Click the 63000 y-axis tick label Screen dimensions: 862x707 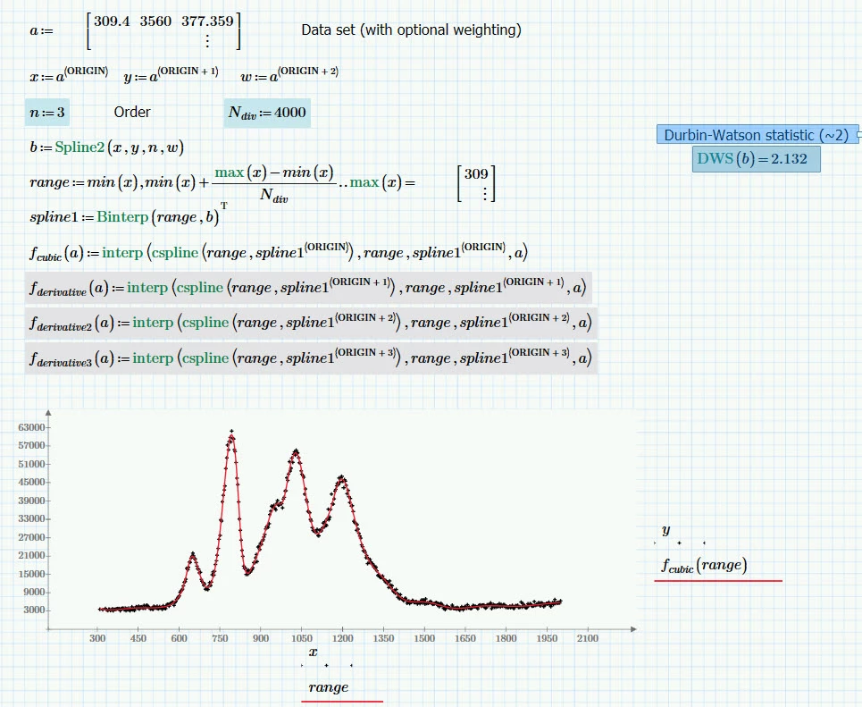pyautogui.click(x=31, y=427)
